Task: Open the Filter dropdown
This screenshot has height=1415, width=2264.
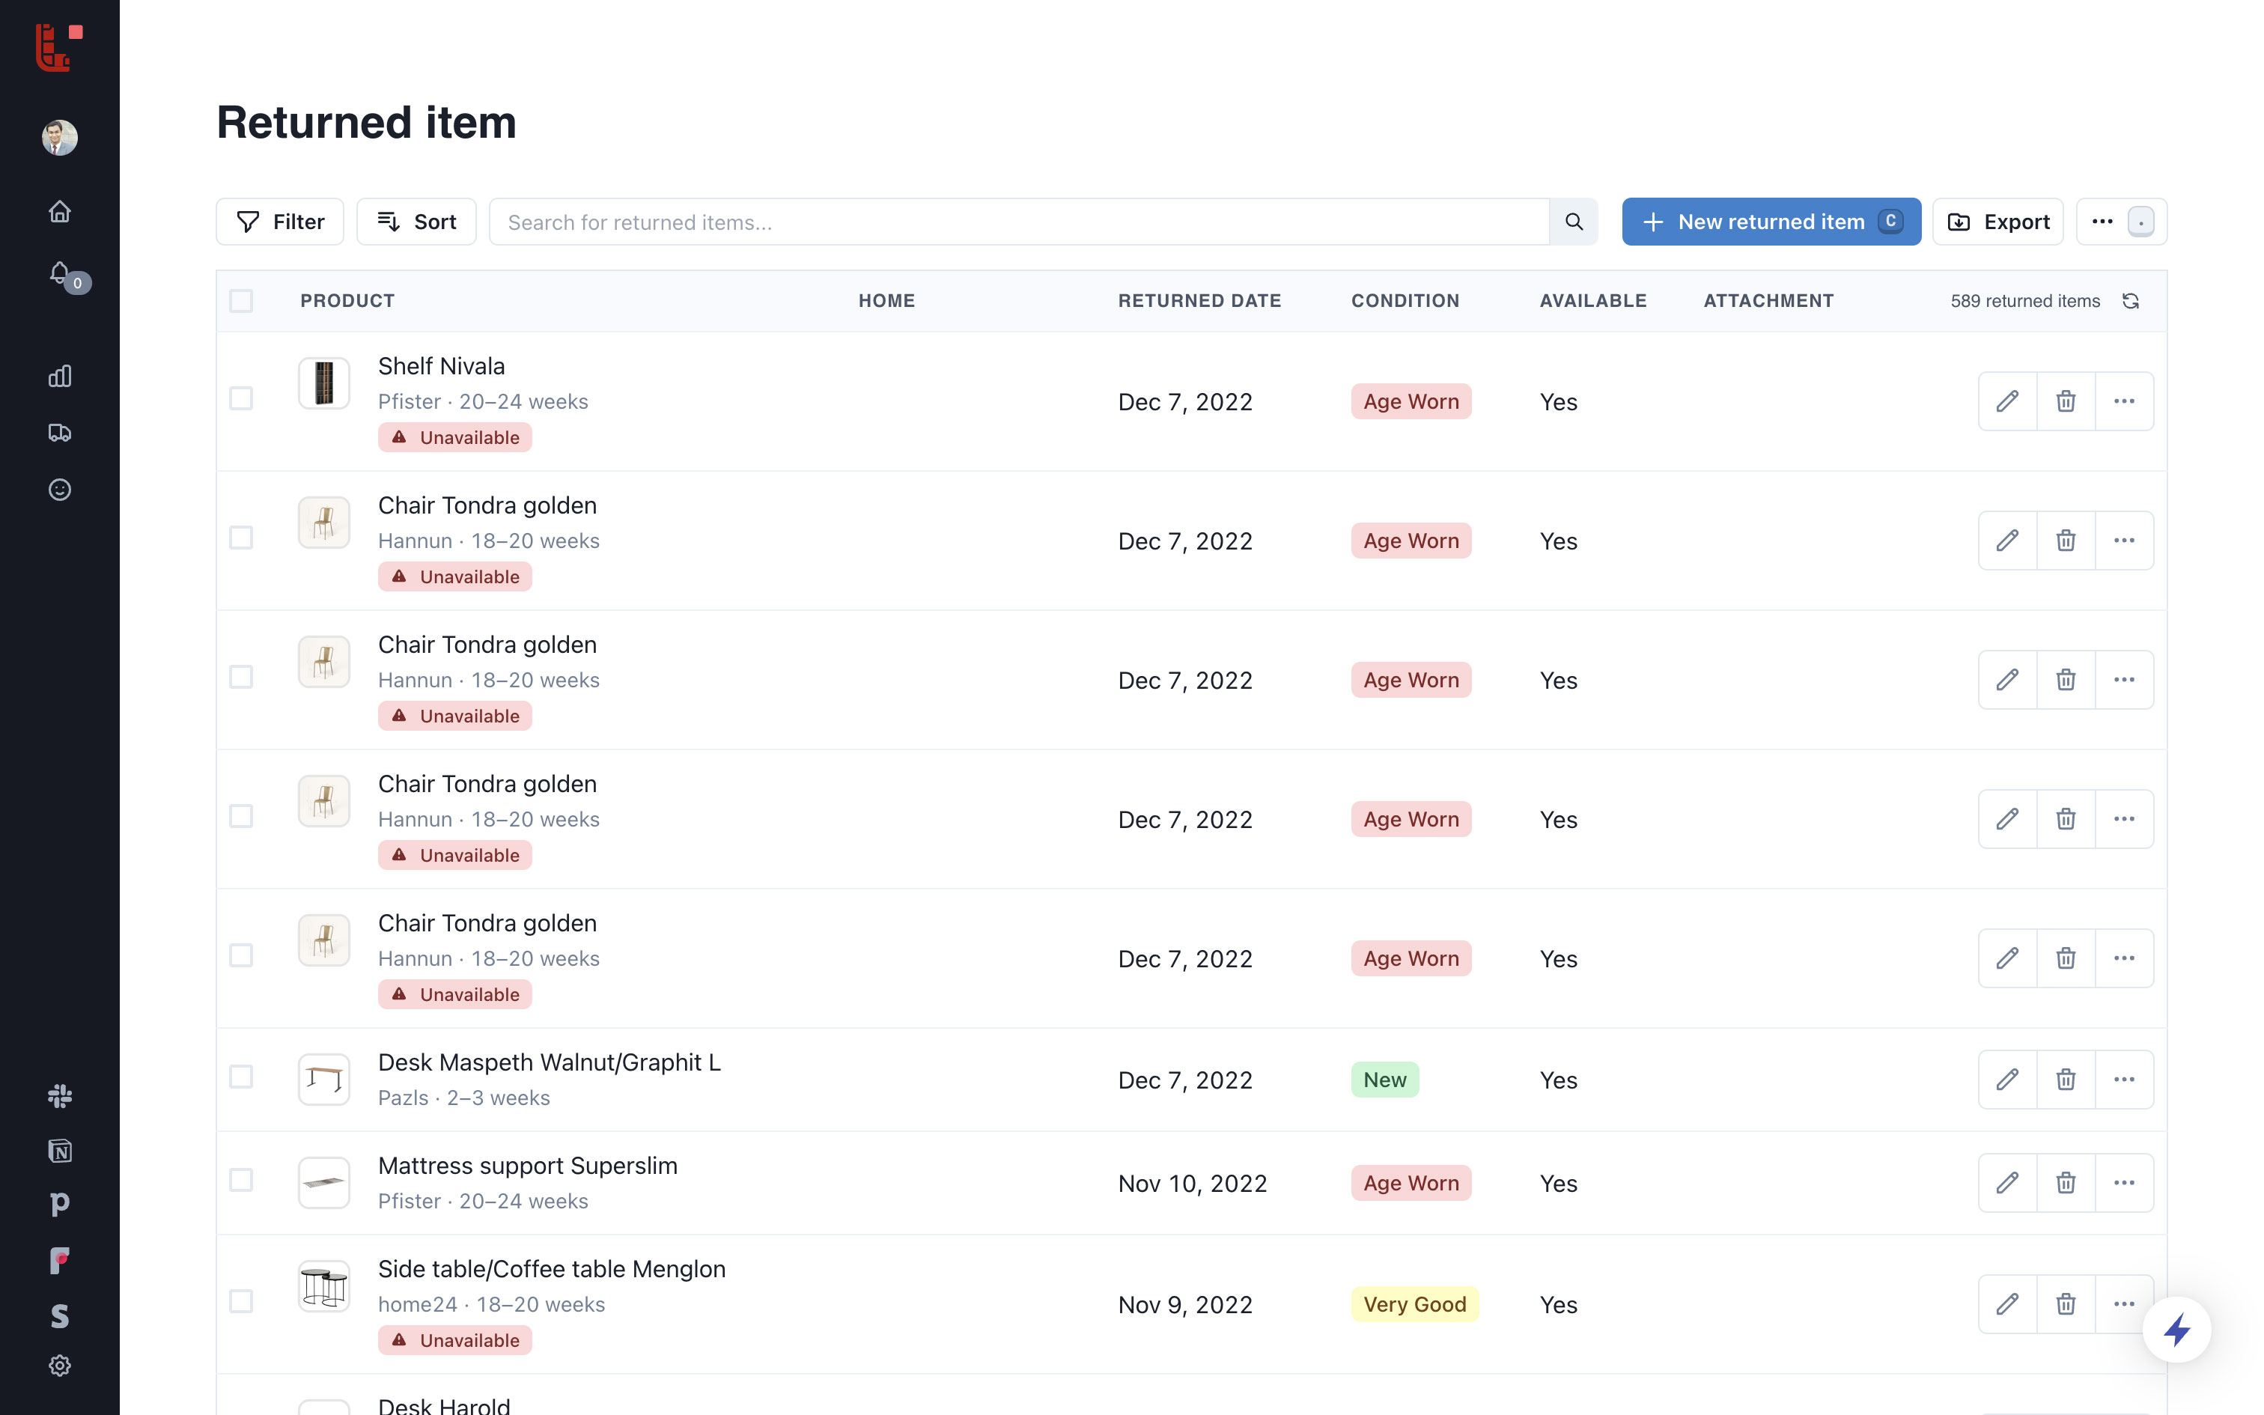Action: (x=280, y=222)
